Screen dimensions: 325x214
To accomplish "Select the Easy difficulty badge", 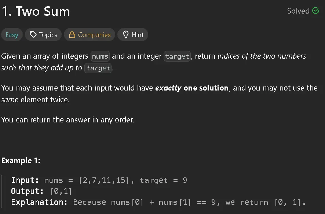I will pos(12,34).
